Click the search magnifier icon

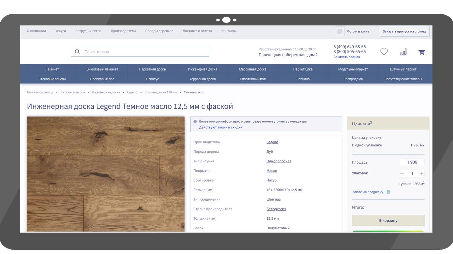[x=77, y=52]
